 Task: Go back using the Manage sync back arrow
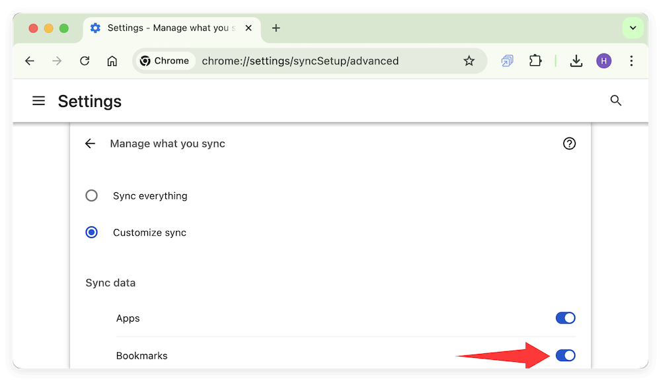[90, 143]
